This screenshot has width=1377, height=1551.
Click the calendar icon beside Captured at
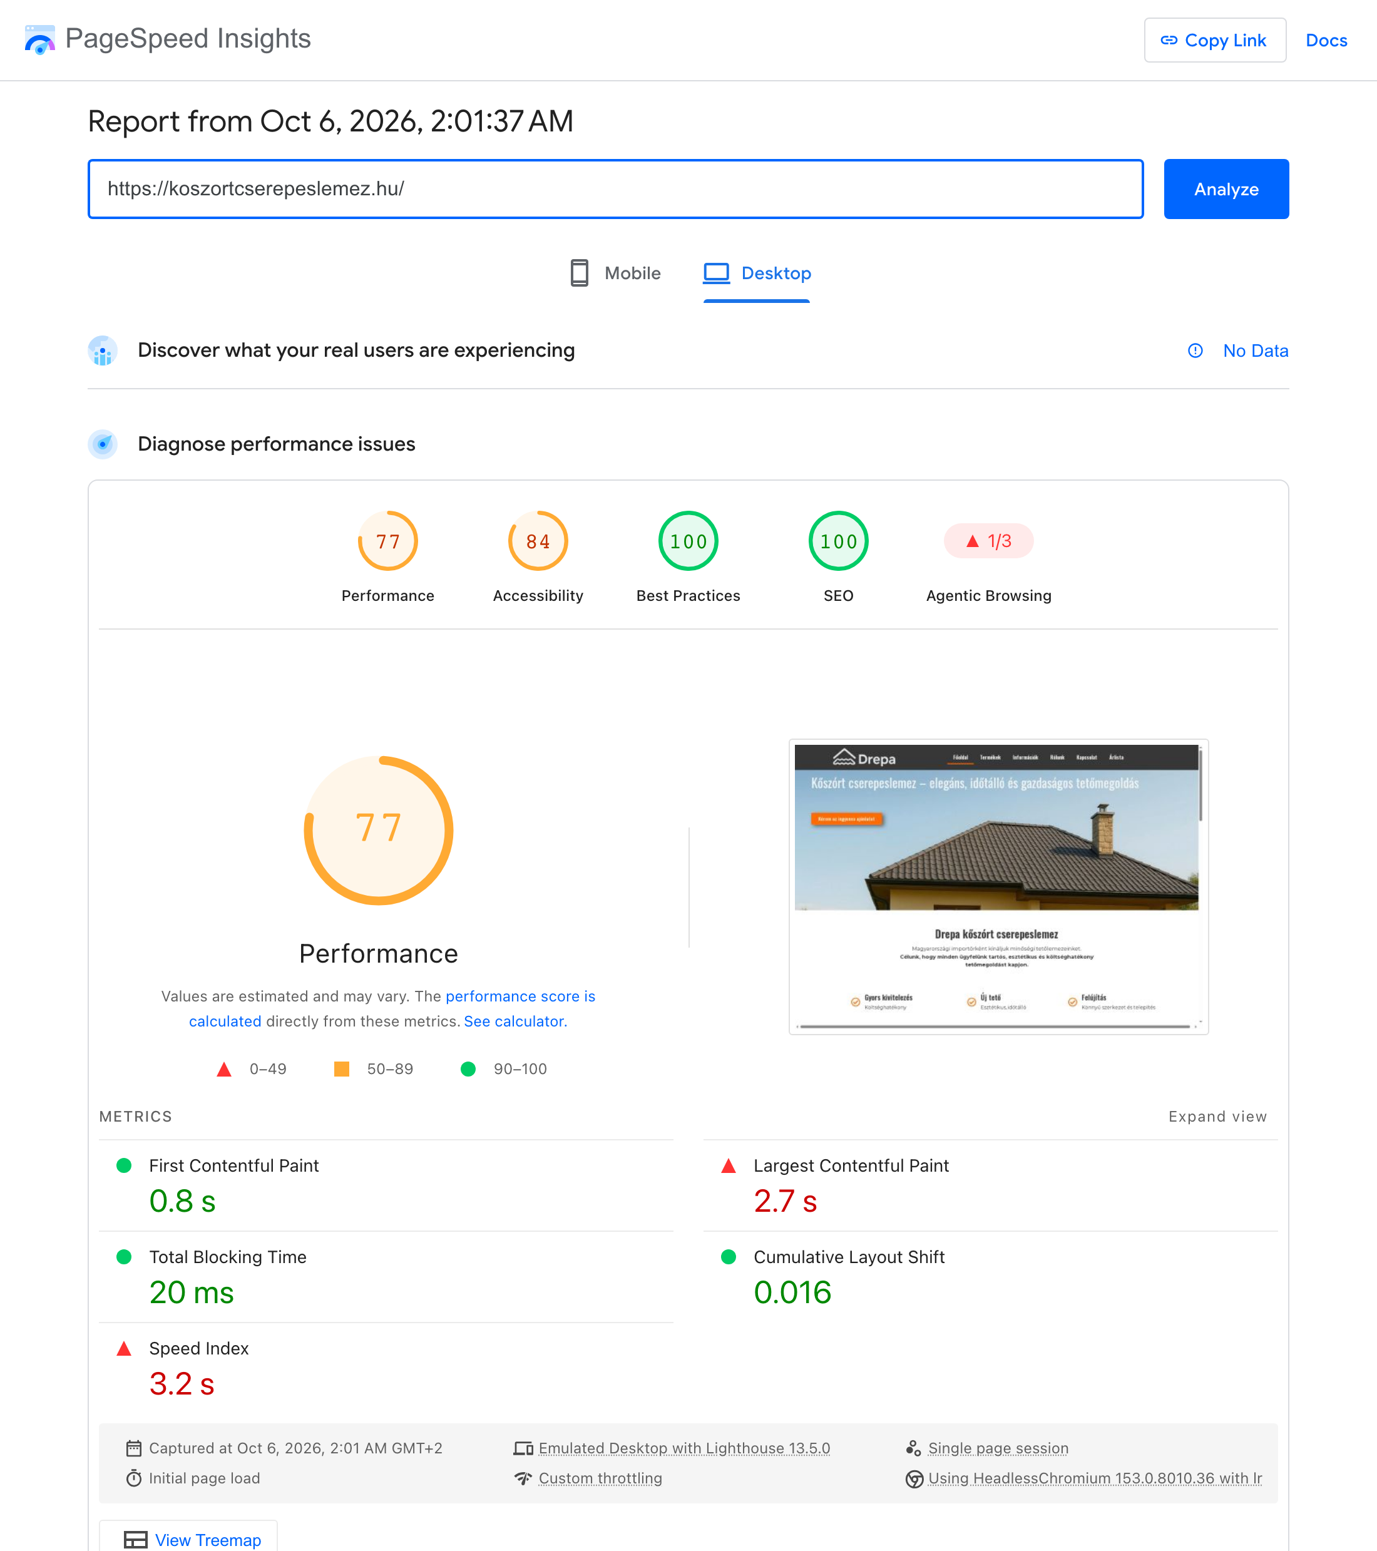pos(133,1448)
